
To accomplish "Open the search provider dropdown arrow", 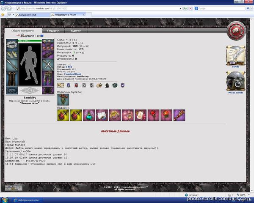I will [251, 8].
